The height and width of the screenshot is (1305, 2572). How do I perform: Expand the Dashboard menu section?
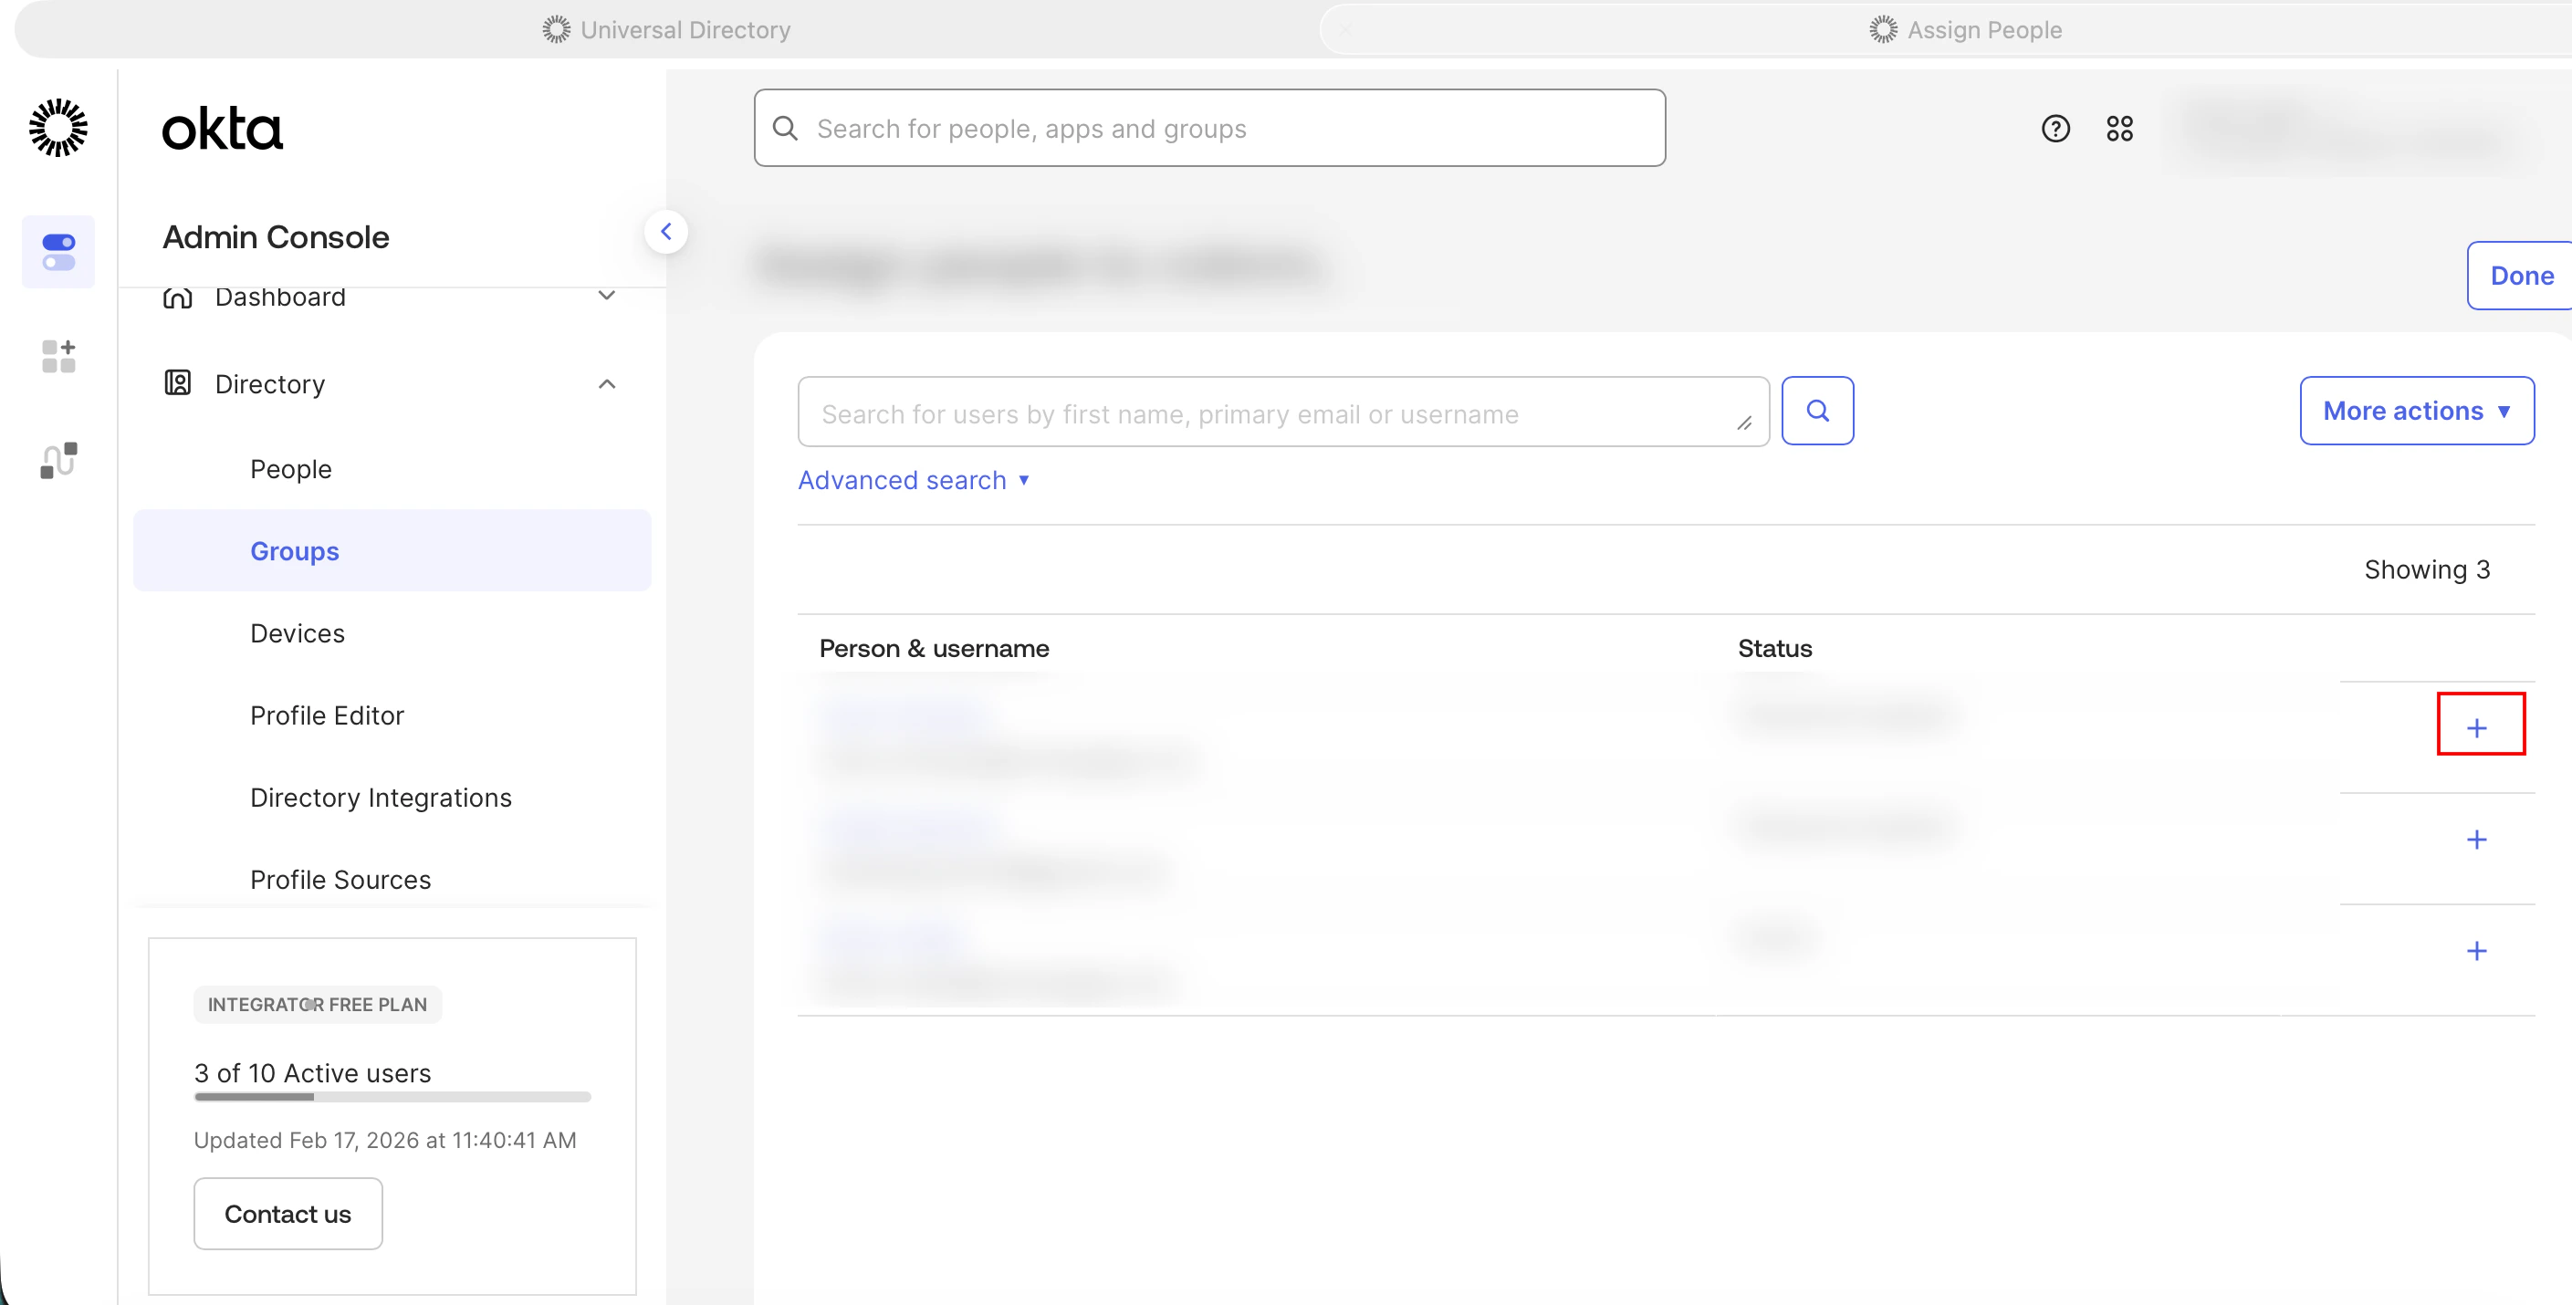(x=606, y=297)
